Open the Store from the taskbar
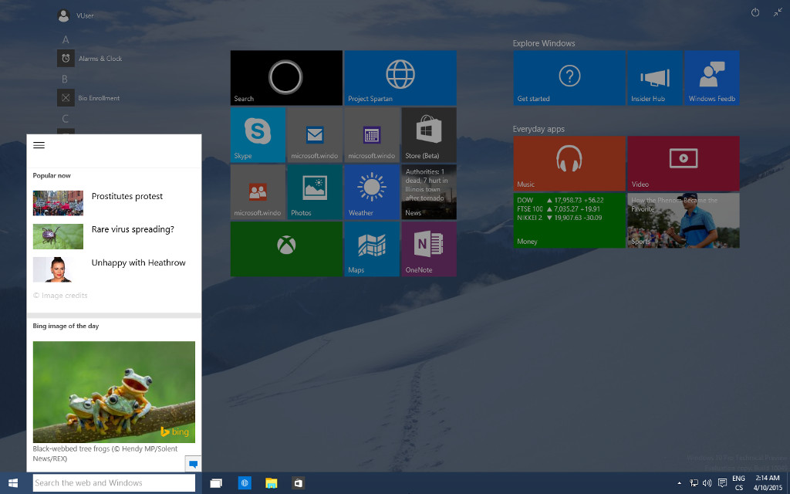The width and height of the screenshot is (790, 494). tap(299, 483)
